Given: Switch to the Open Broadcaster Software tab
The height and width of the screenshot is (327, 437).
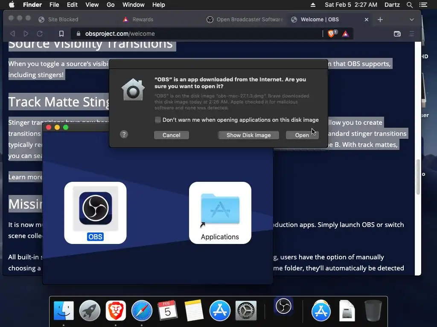Looking at the screenshot, I should pos(245,20).
